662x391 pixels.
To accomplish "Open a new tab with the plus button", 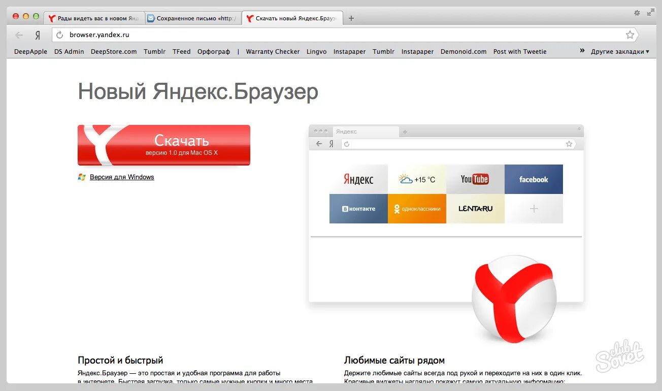I will click(x=351, y=18).
